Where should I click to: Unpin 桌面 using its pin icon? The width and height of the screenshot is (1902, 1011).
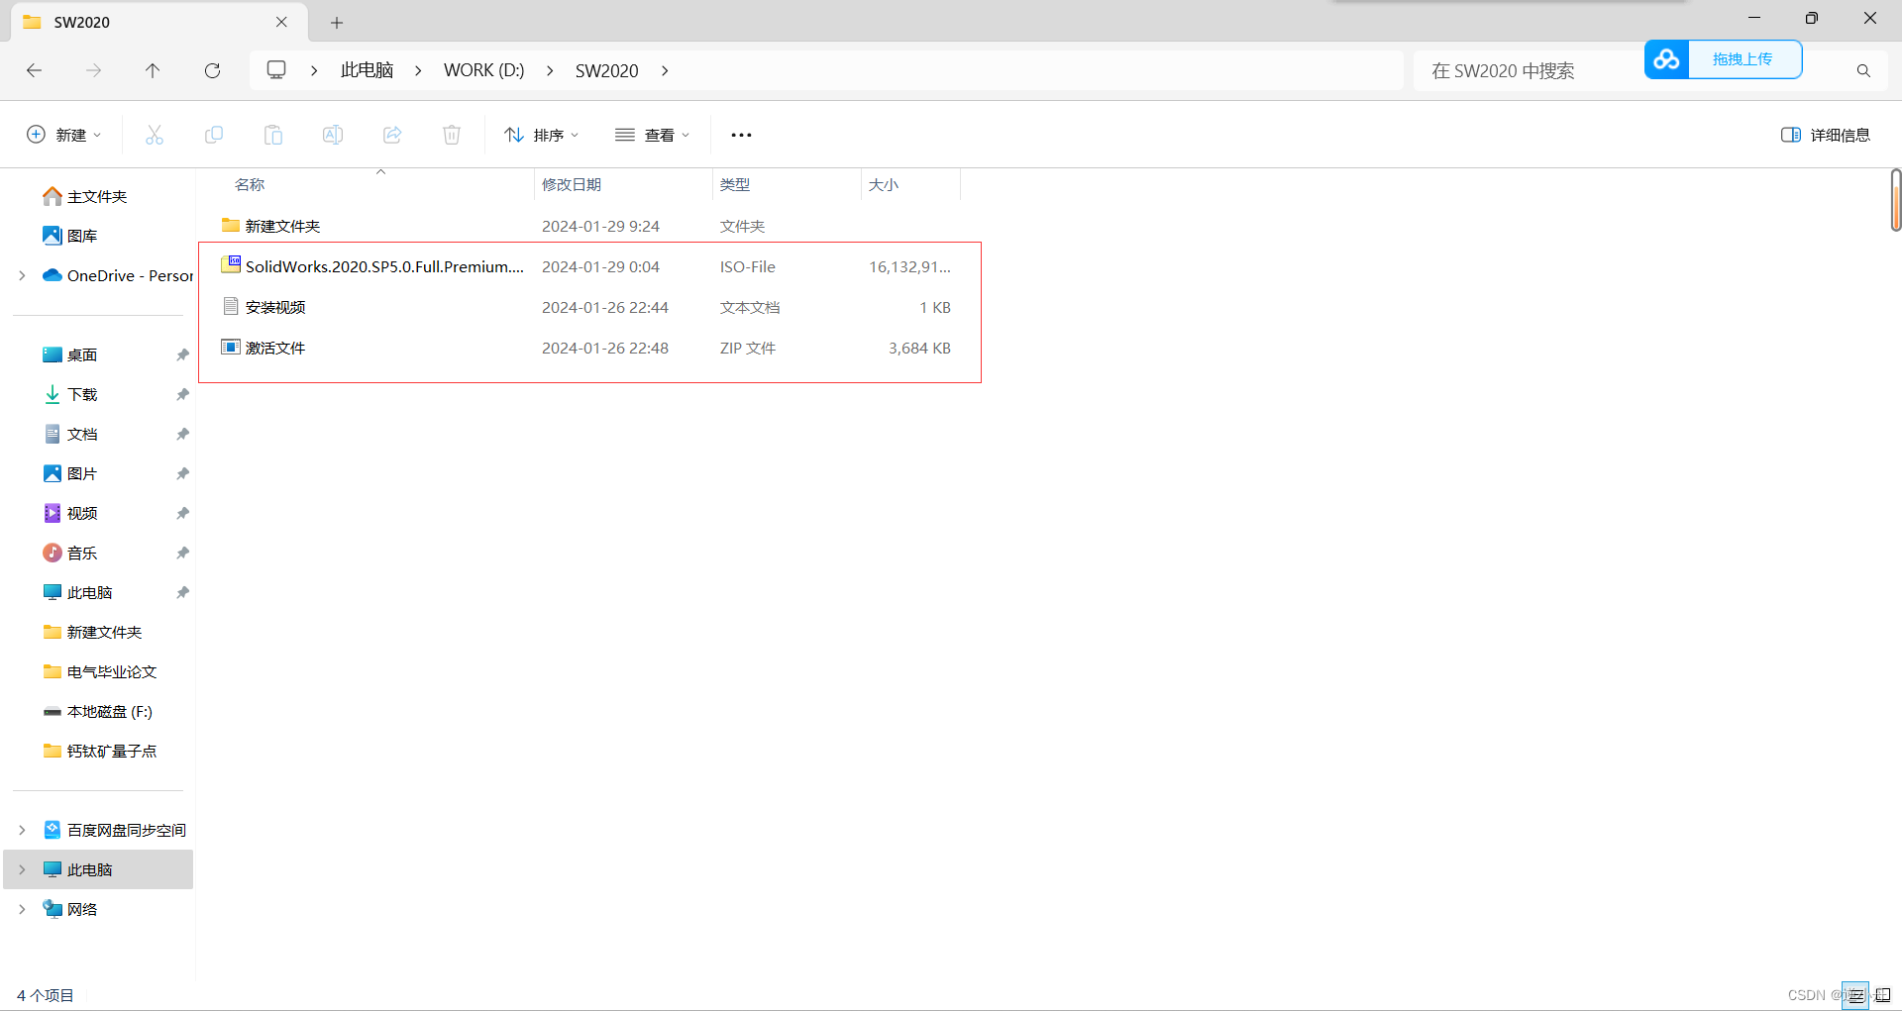(x=182, y=354)
